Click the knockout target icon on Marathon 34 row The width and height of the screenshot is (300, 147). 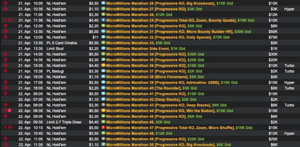click(6, 54)
